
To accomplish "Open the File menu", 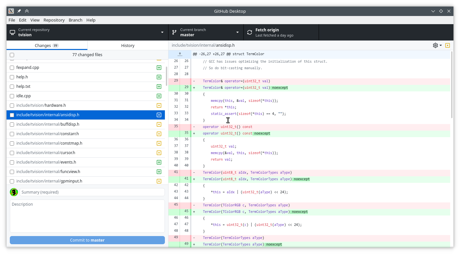I will (12, 20).
